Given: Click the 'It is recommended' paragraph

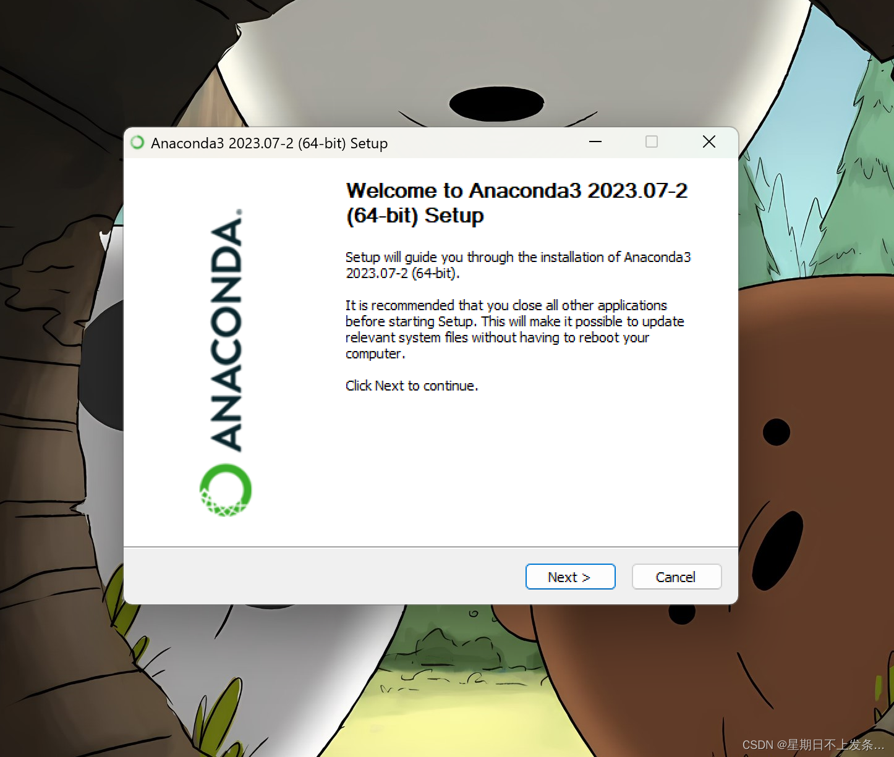Looking at the screenshot, I should click(x=514, y=329).
